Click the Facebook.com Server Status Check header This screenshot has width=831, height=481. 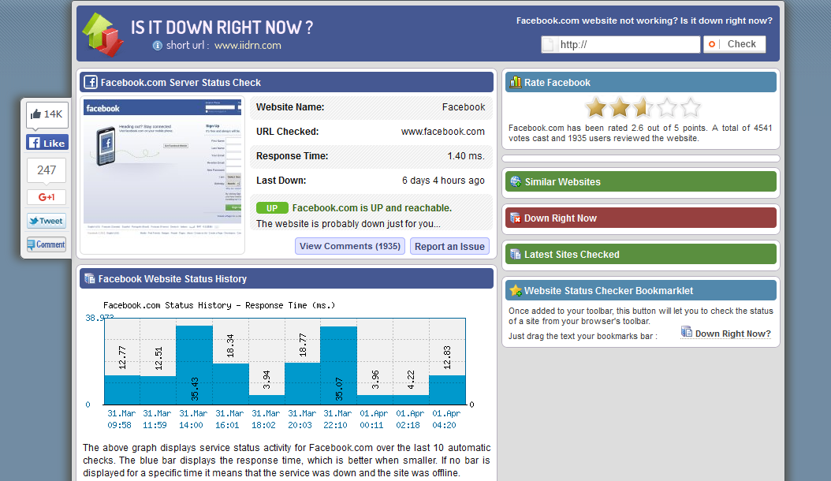286,82
